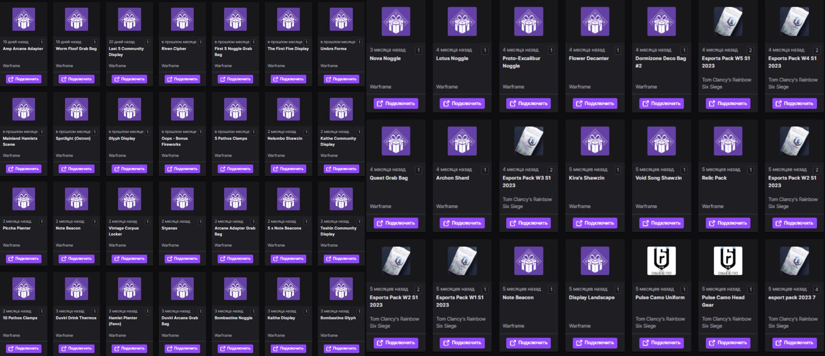Click the Piccha Planter gift box icon

click(24, 199)
